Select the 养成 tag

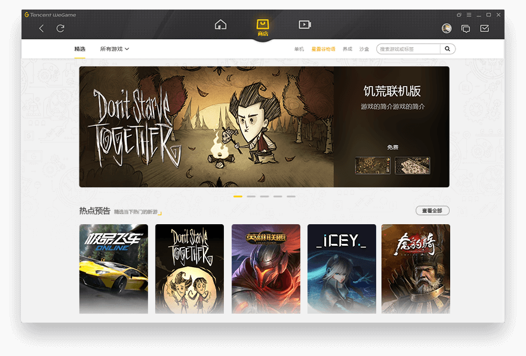(347, 49)
